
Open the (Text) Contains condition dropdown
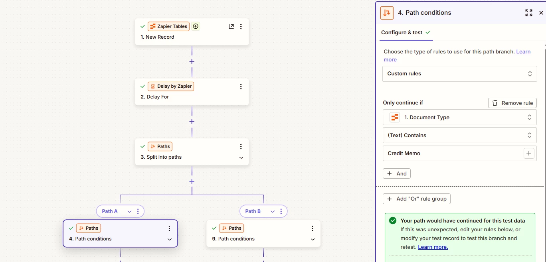pyautogui.click(x=460, y=135)
